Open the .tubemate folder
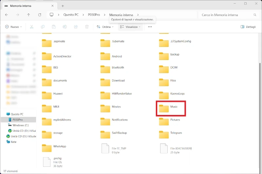The width and height of the screenshot is (262, 174). click(112, 43)
